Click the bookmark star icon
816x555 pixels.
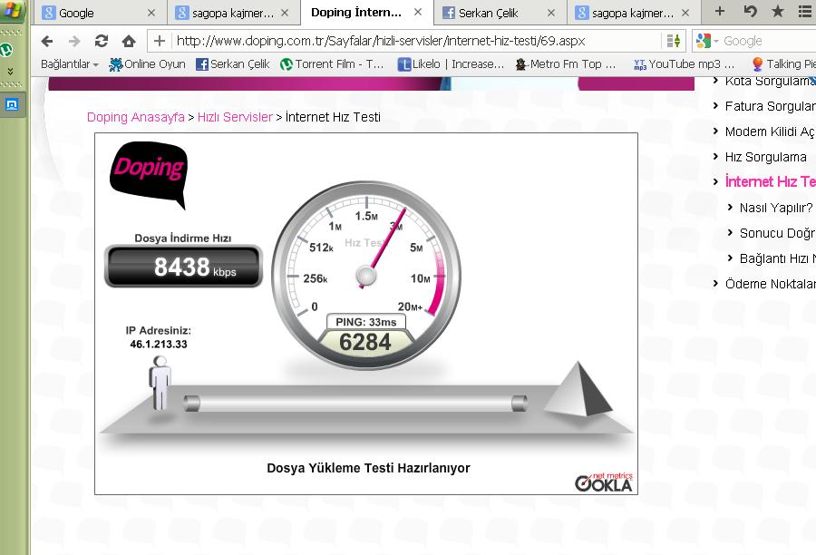click(777, 12)
